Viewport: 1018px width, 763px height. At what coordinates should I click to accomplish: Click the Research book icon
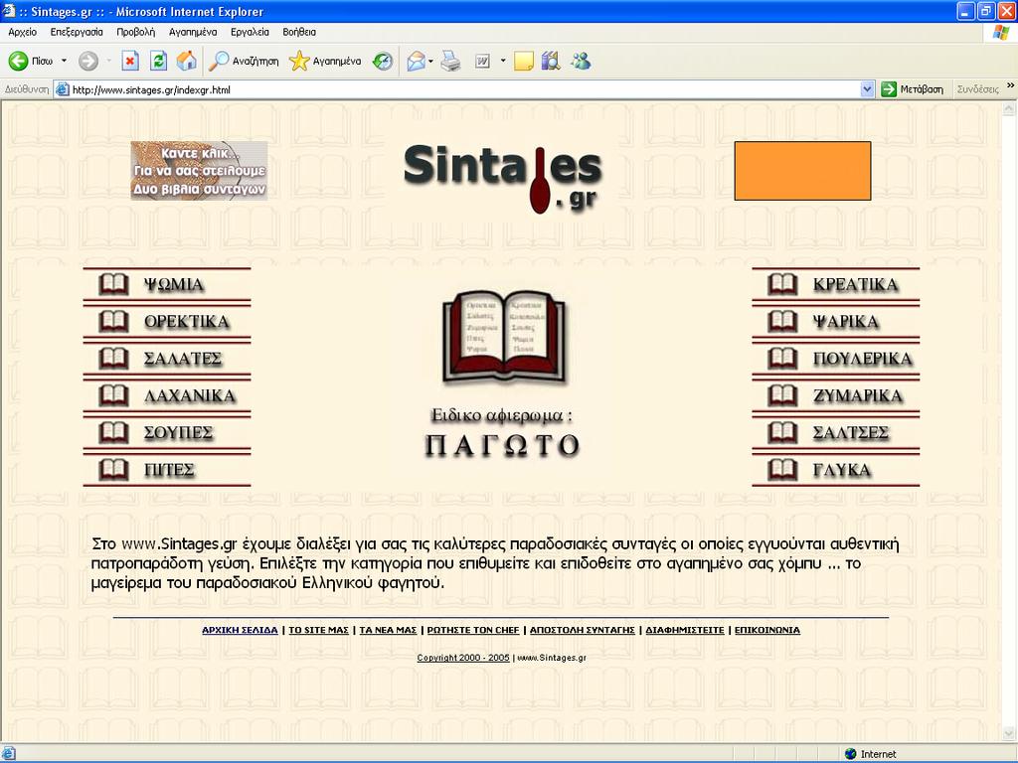pyautogui.click(x=551, y=61)
